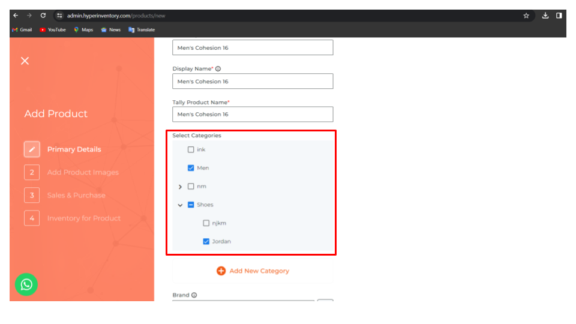Toggle the browser side panel icon
Image resolution: width=576 pixels, height=324 pixels.
click(x=559, y=16)
